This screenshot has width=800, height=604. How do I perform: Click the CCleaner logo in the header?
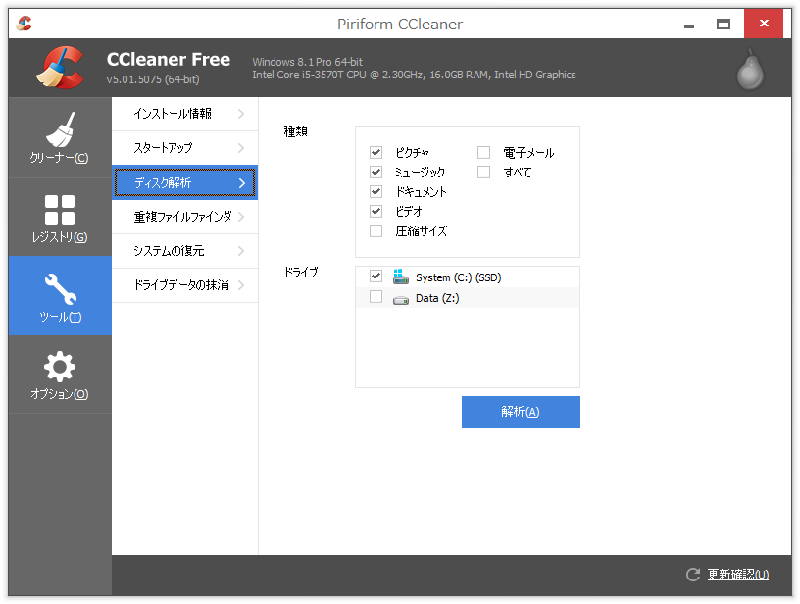tap(59, 67)
